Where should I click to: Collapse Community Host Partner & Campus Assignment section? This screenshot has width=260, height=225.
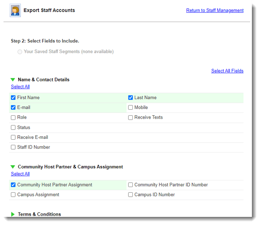[13, 167]
